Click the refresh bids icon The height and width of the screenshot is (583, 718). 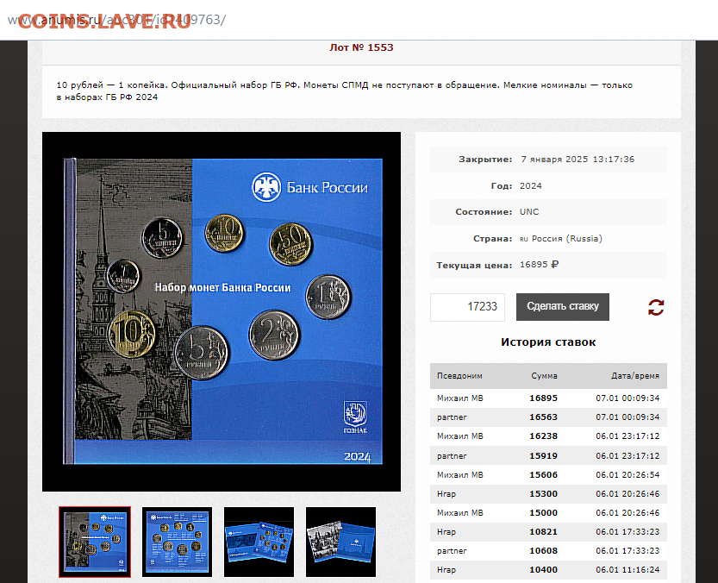coord(656,307)
